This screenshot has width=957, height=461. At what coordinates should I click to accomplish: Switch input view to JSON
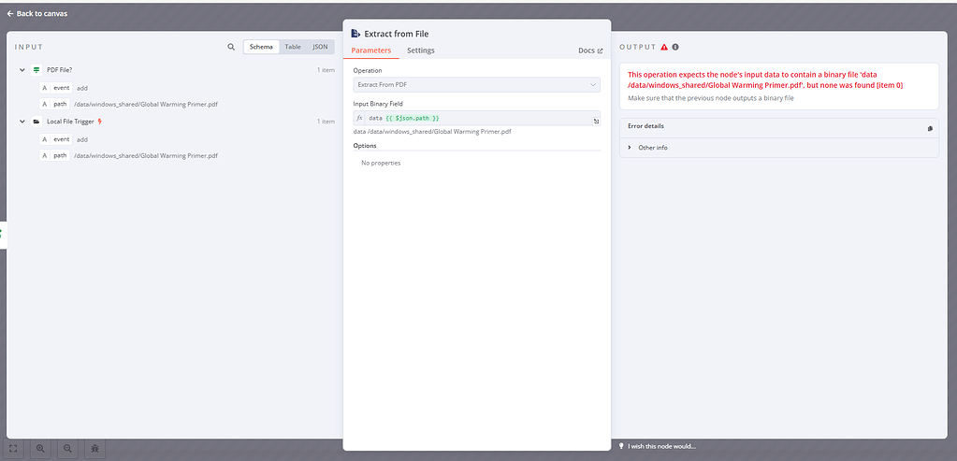(320, 47)
